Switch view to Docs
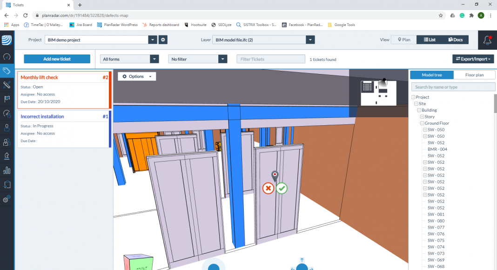Screen dimensions: 497x270 tap(455, 40)
